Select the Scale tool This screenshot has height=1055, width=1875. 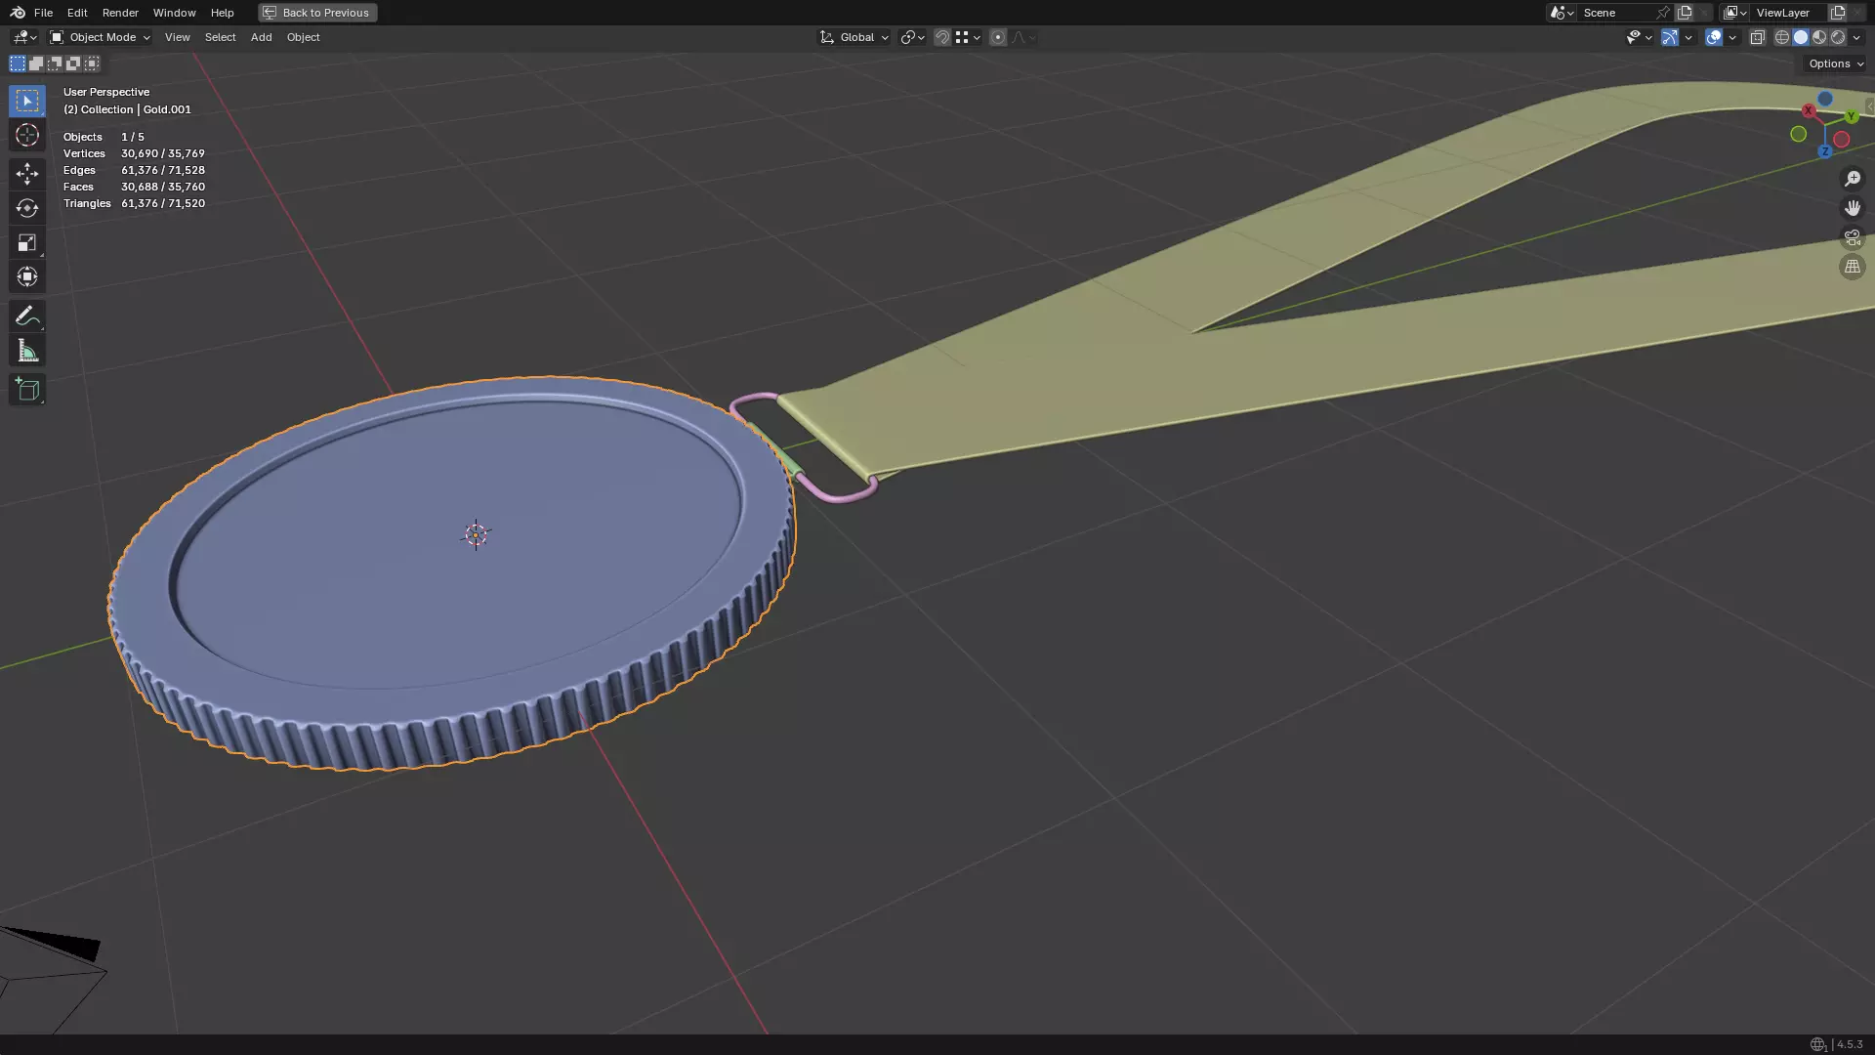coord(27,242)
